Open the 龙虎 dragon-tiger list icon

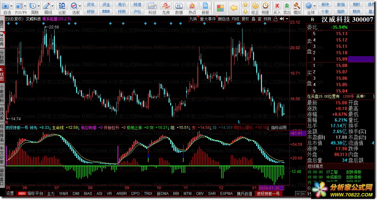(166, 5)
